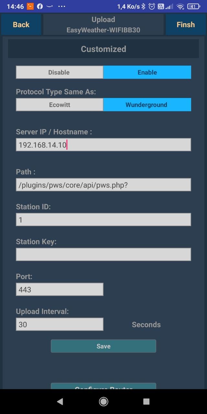Choose Ecowitt protocol type
207x414 pixels.
[x=60, y=105]
